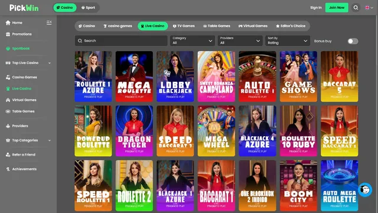Open the PowerUp Roulette game
The image size is (378, 213).
click(x=93, y=131)
